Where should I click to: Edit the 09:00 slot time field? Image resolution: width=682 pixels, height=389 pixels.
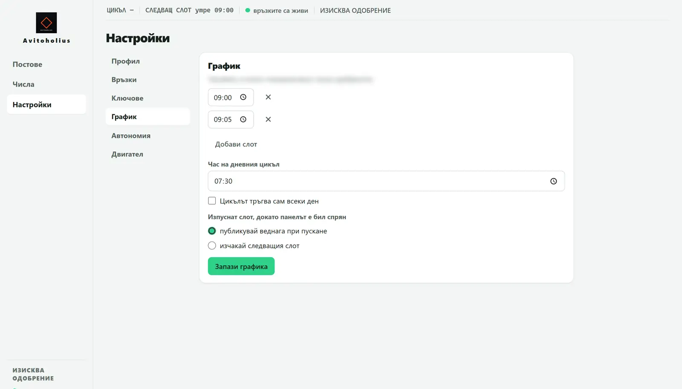tap(231, 97)
